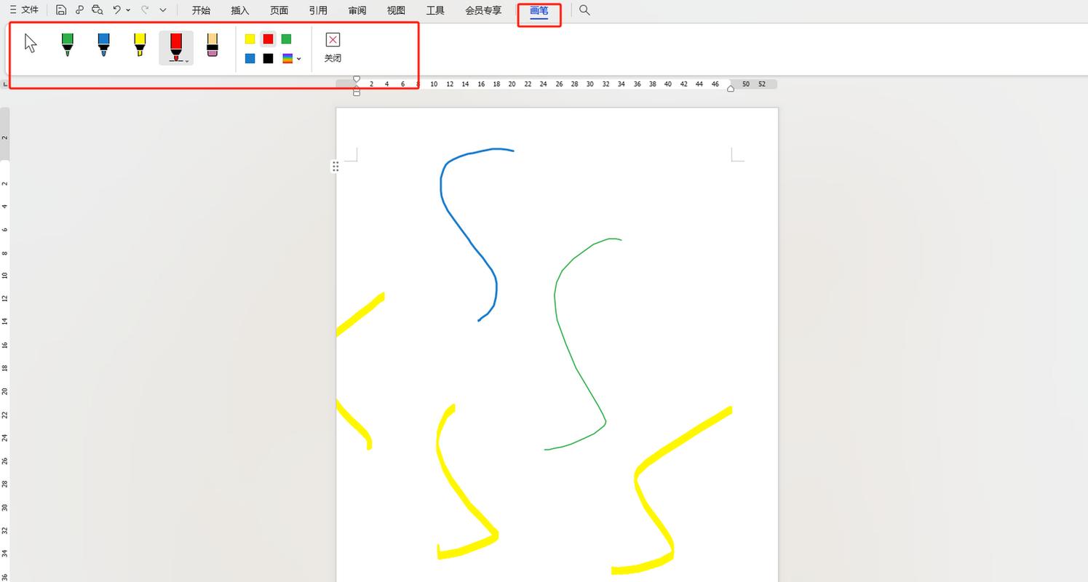Select the arrow pointer selection tool
The image size is (1088, 582).
31,44
